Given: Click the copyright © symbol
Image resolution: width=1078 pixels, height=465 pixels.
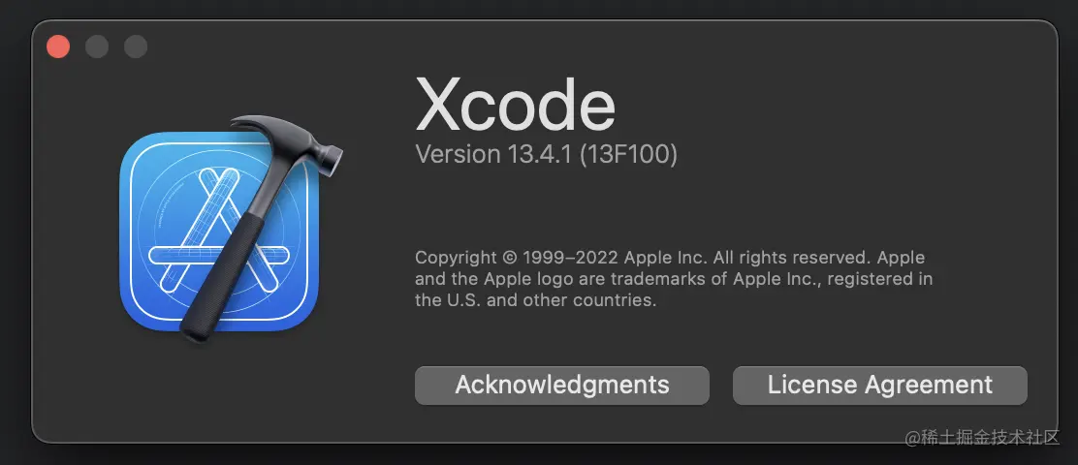Looking at the screenshot, I should tap(510, 259).
